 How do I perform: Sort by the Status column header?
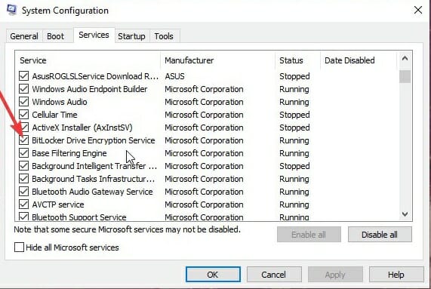[x=297, y=60]
